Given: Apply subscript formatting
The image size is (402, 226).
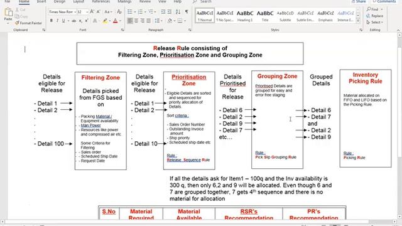Looking at the screenshot, I should click(80, 21).
